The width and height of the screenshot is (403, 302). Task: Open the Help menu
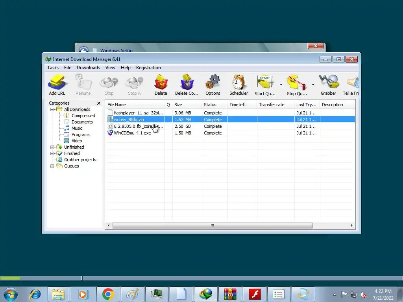(x=126, y=68)
